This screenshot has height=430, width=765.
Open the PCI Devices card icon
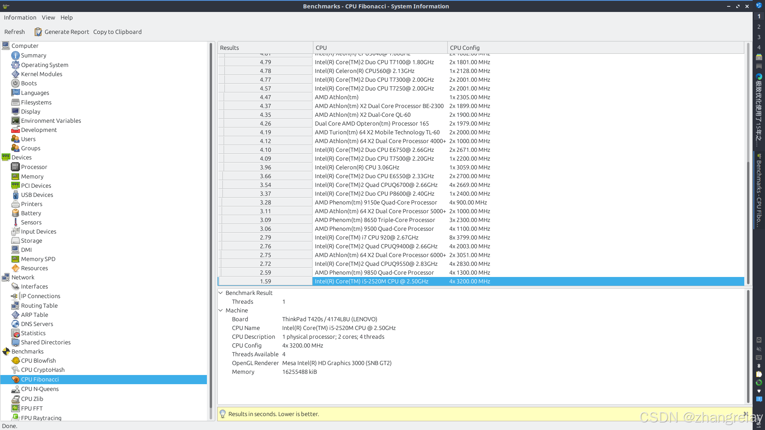(16, 186)
